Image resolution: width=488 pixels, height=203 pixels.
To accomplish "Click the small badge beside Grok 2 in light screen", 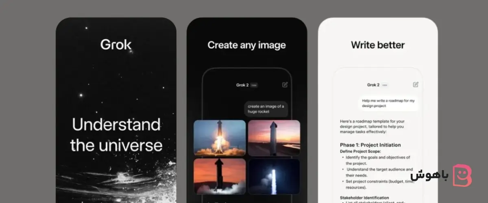I will click(385, 85).
